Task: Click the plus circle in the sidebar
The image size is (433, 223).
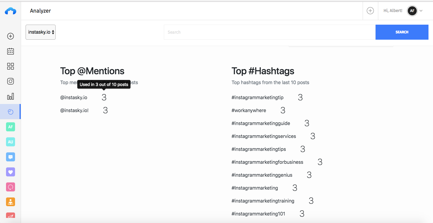Action: [11, 36]
